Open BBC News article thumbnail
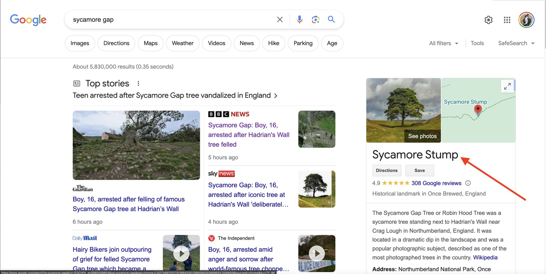Viewport: 546px width, 274px height. 317,129
